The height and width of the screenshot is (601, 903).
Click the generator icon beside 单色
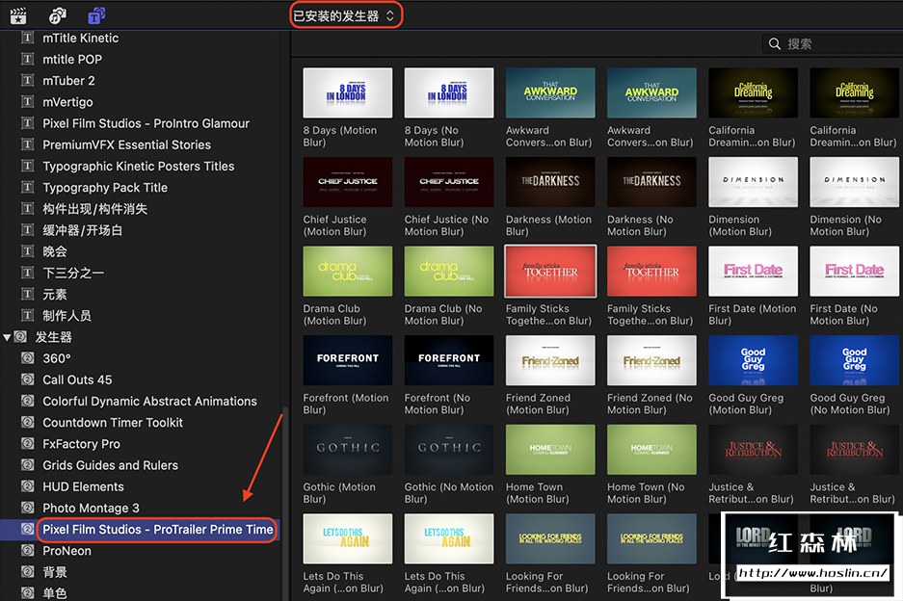click(27, 592)
